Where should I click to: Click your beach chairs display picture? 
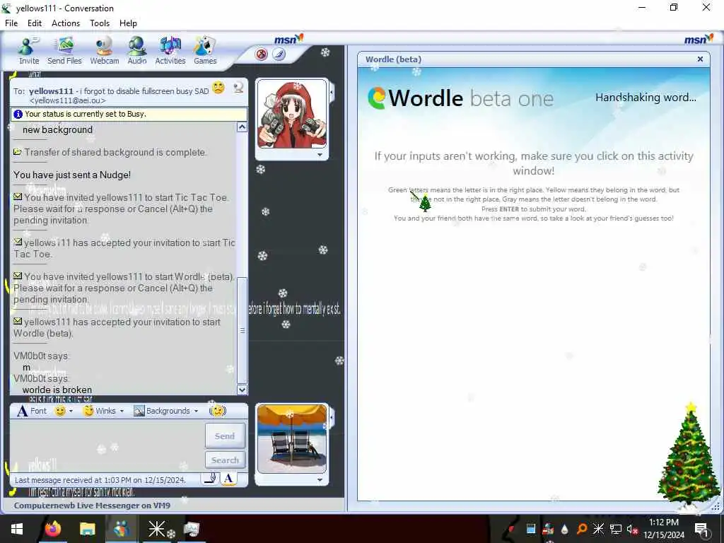click(292, 438)
